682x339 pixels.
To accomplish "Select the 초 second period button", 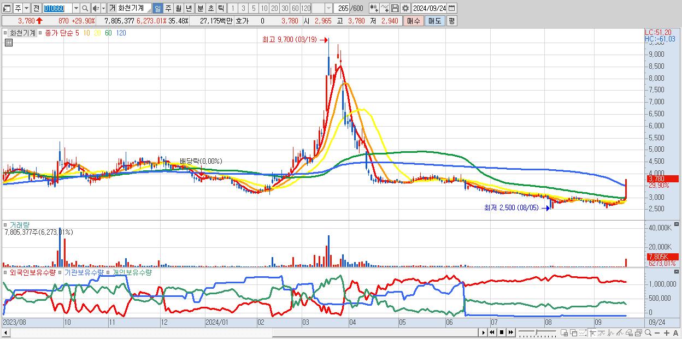I will pos(210,8).
